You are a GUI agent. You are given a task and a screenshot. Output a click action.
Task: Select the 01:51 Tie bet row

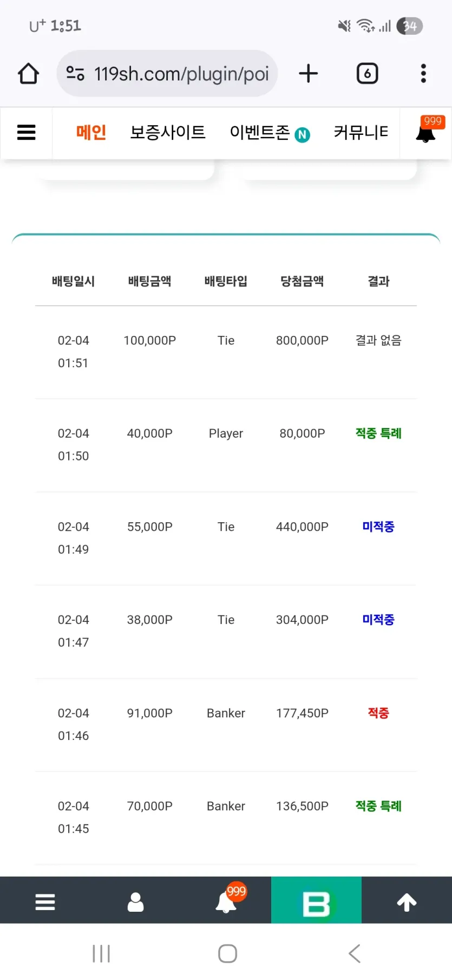226,352
